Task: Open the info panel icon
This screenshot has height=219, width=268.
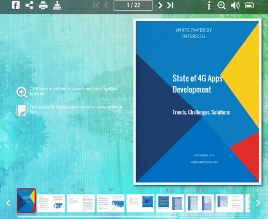Action: pyautogui.click(x=209, y=5)
